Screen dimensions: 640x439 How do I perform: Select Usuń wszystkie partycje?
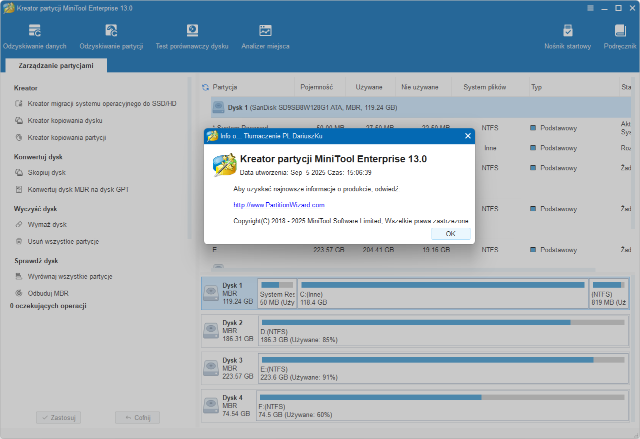(x=57, y=242)
